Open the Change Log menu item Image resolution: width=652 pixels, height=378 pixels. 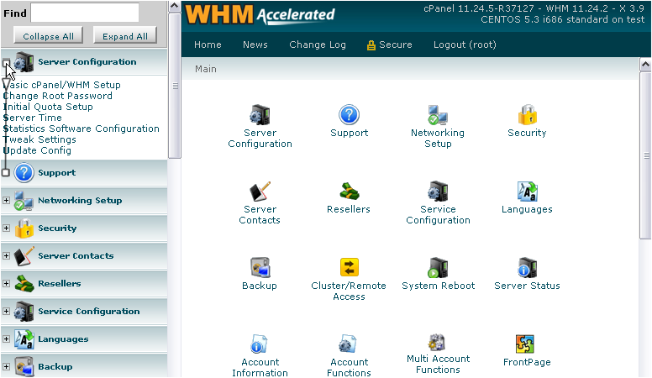click(318, 45)
